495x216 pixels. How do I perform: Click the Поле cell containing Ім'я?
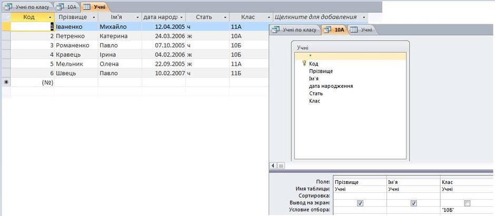[x=413, y=182]
